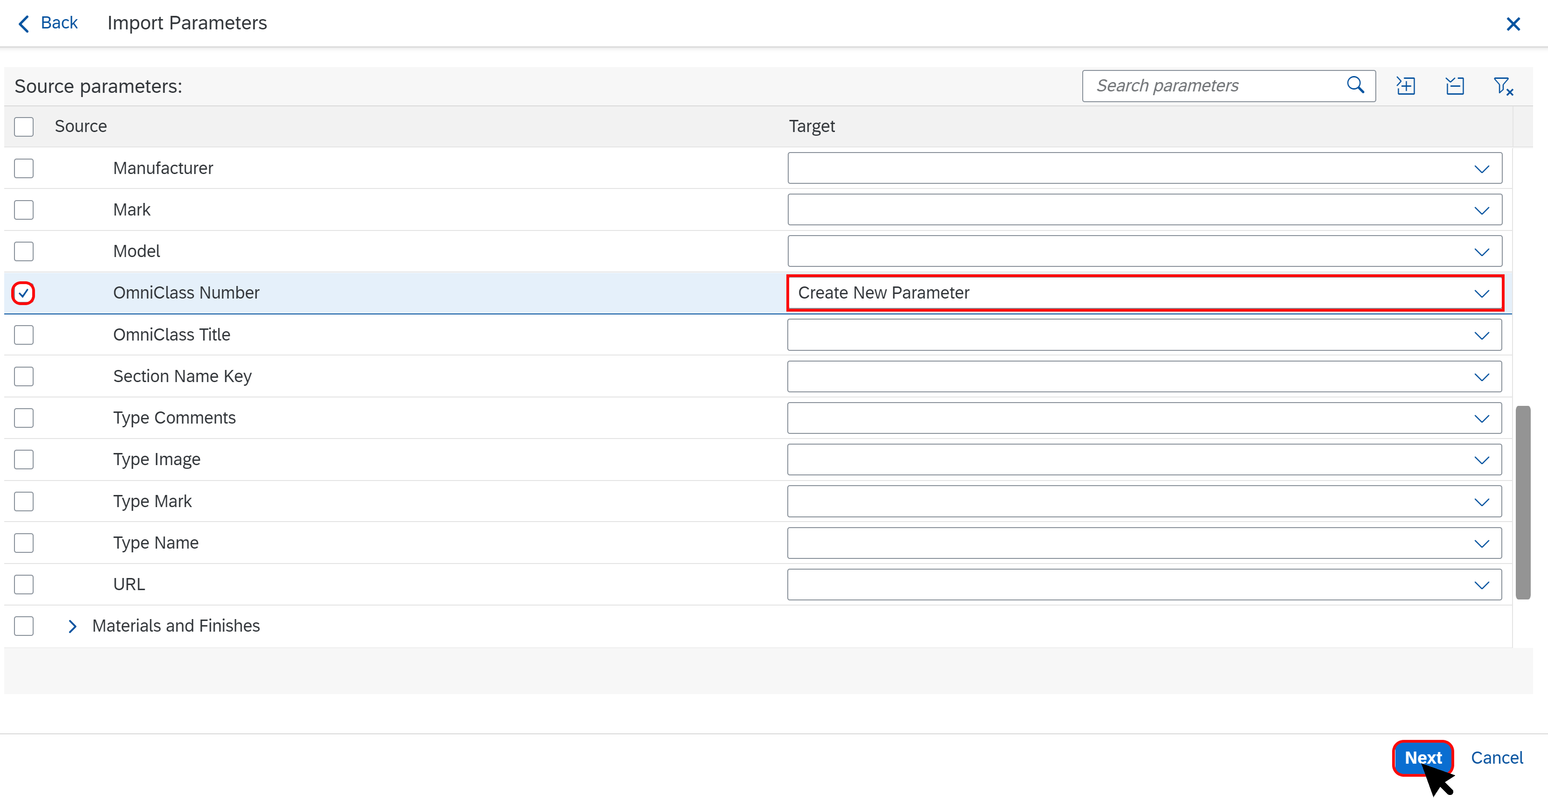The height and width of the screenshot is (801, 1548).
Task: Select the Type Comments row label
Action: pyautogui.click(x=174, y=418)
